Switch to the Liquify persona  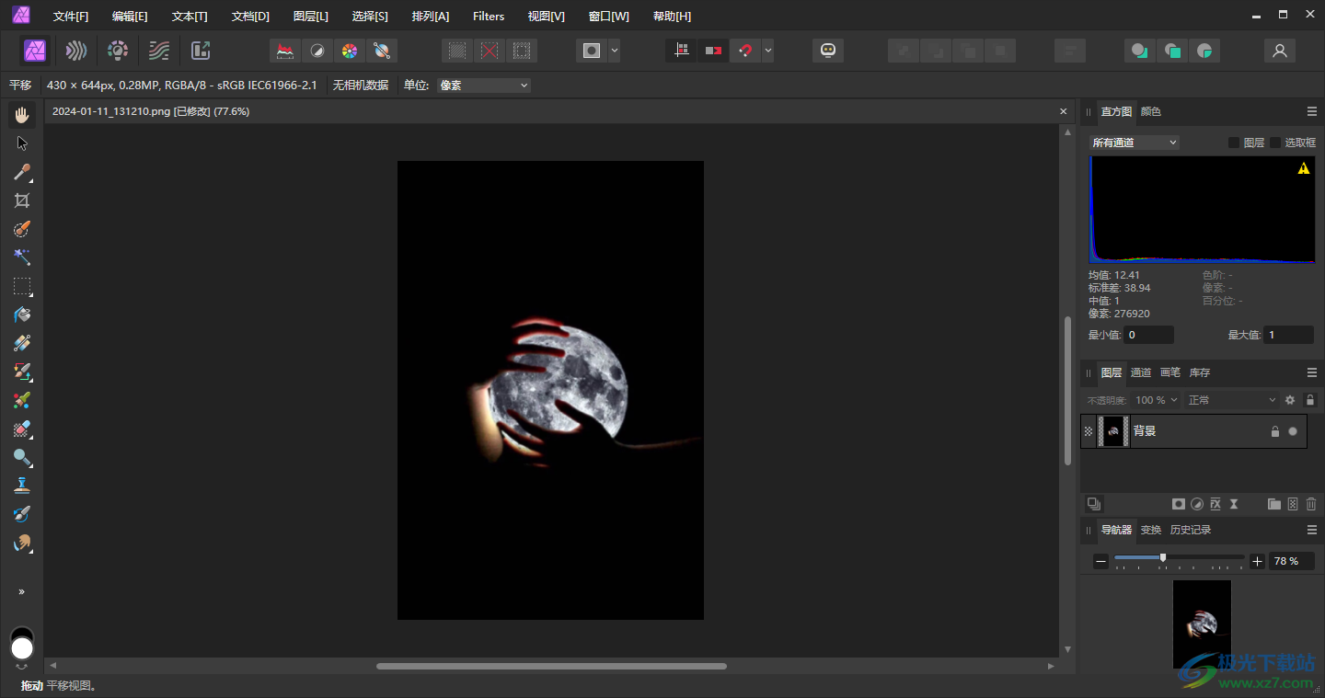[x=76, y=51]
